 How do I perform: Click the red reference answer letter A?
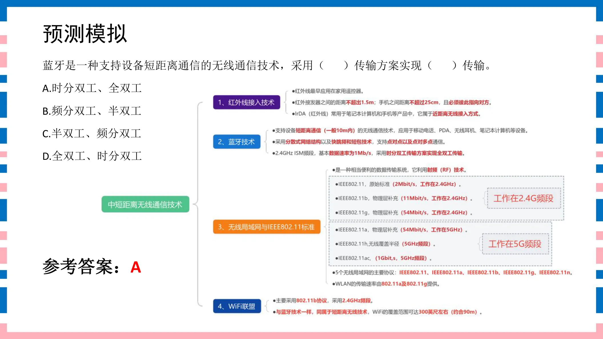tap(136, 267)
